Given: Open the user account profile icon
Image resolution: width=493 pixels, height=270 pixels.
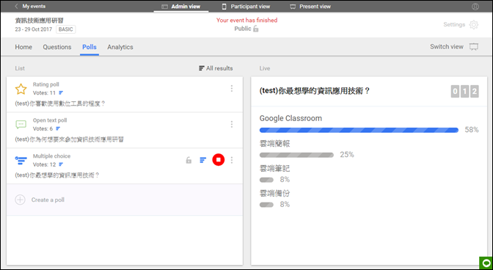Looking at the screenshot, I should [475, 7].
